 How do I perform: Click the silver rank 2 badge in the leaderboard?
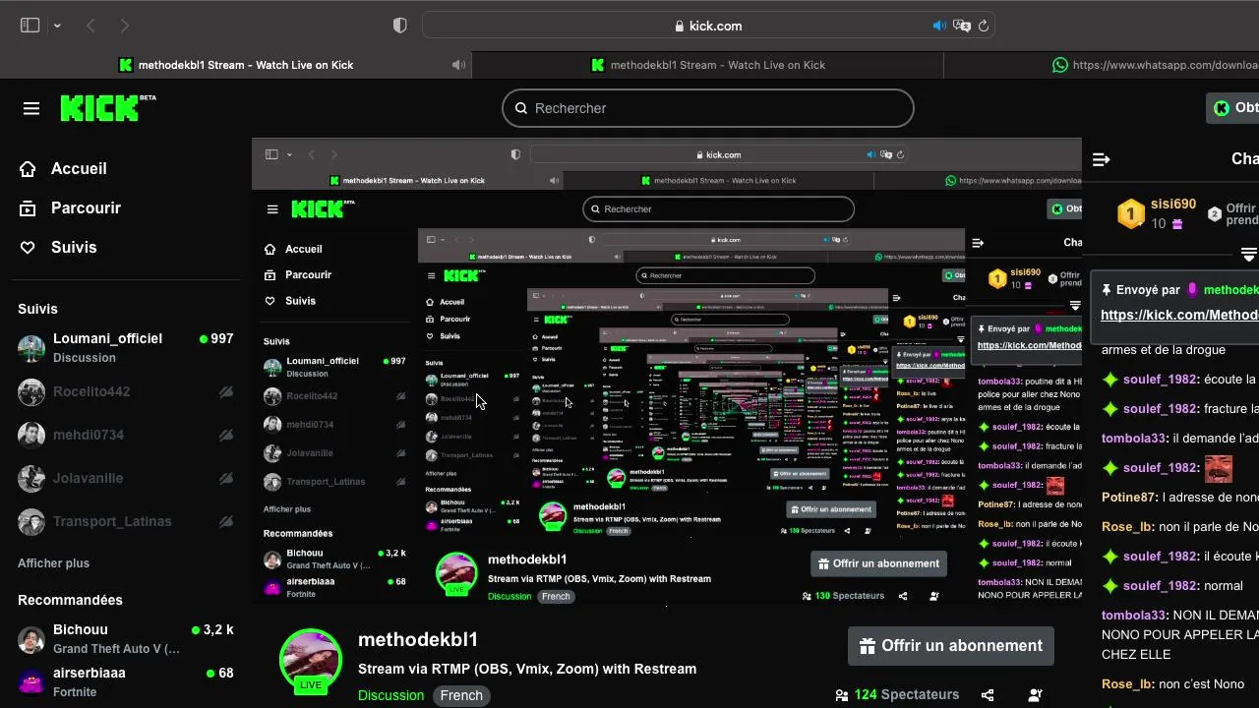coord(1215,213)
